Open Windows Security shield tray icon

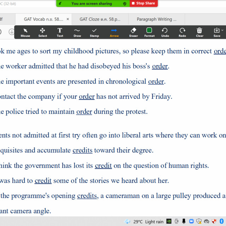click(199, 221)
